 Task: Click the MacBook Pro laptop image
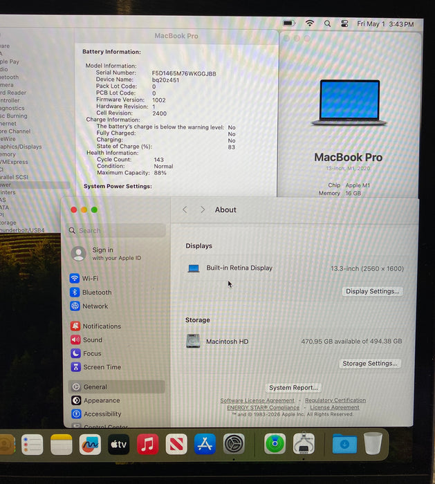349,102
